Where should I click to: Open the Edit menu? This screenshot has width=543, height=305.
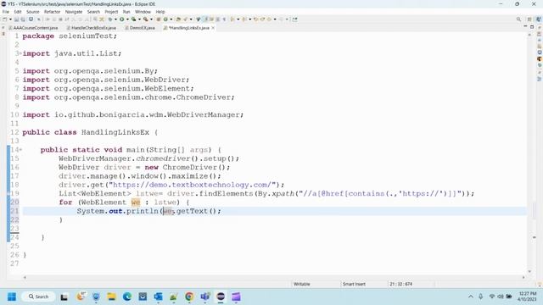(18, 12)
